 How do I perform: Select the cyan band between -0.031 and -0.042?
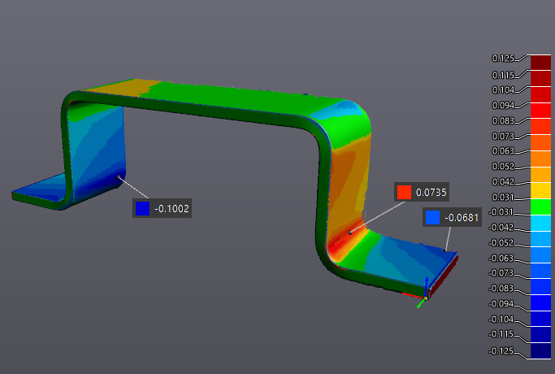pyautogui.click(x=541, y=223)
